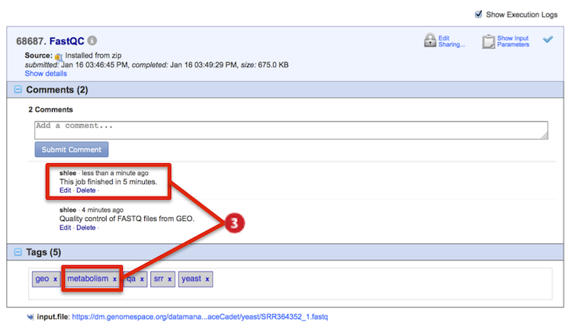Open the input.file genomespace URL link

pyautogui.click(x=200, y=317)
